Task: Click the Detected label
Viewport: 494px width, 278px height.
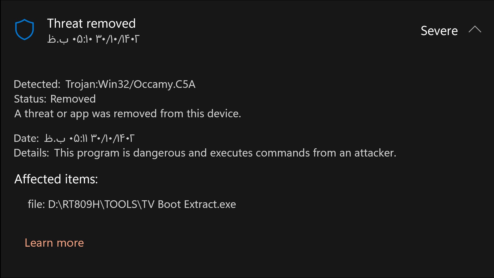Action: point(37,84)
